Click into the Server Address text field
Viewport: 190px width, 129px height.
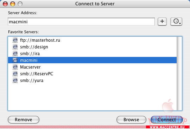coord(81,22)
